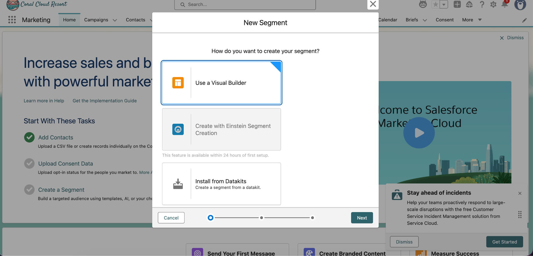Viewport: 533px width, 256px height.
Task: Click the favorites star icon
Action: pyautogui.click(x=435, y=4)
